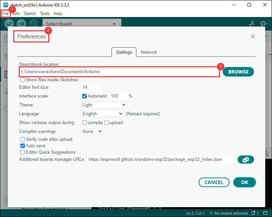This screenshot has width=272, height=217.
Task: Confirm preferences with the OK button
Action: point(244,182)
